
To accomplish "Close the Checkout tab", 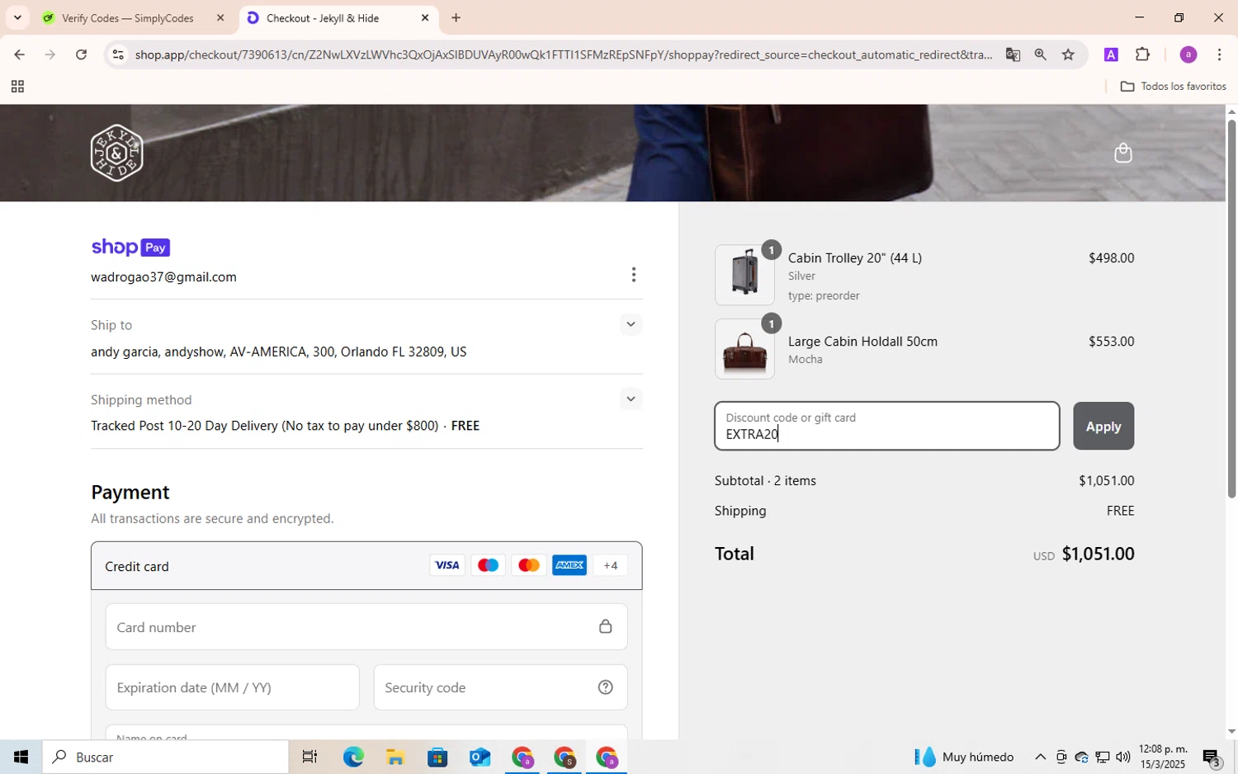I will coord(425,17).
